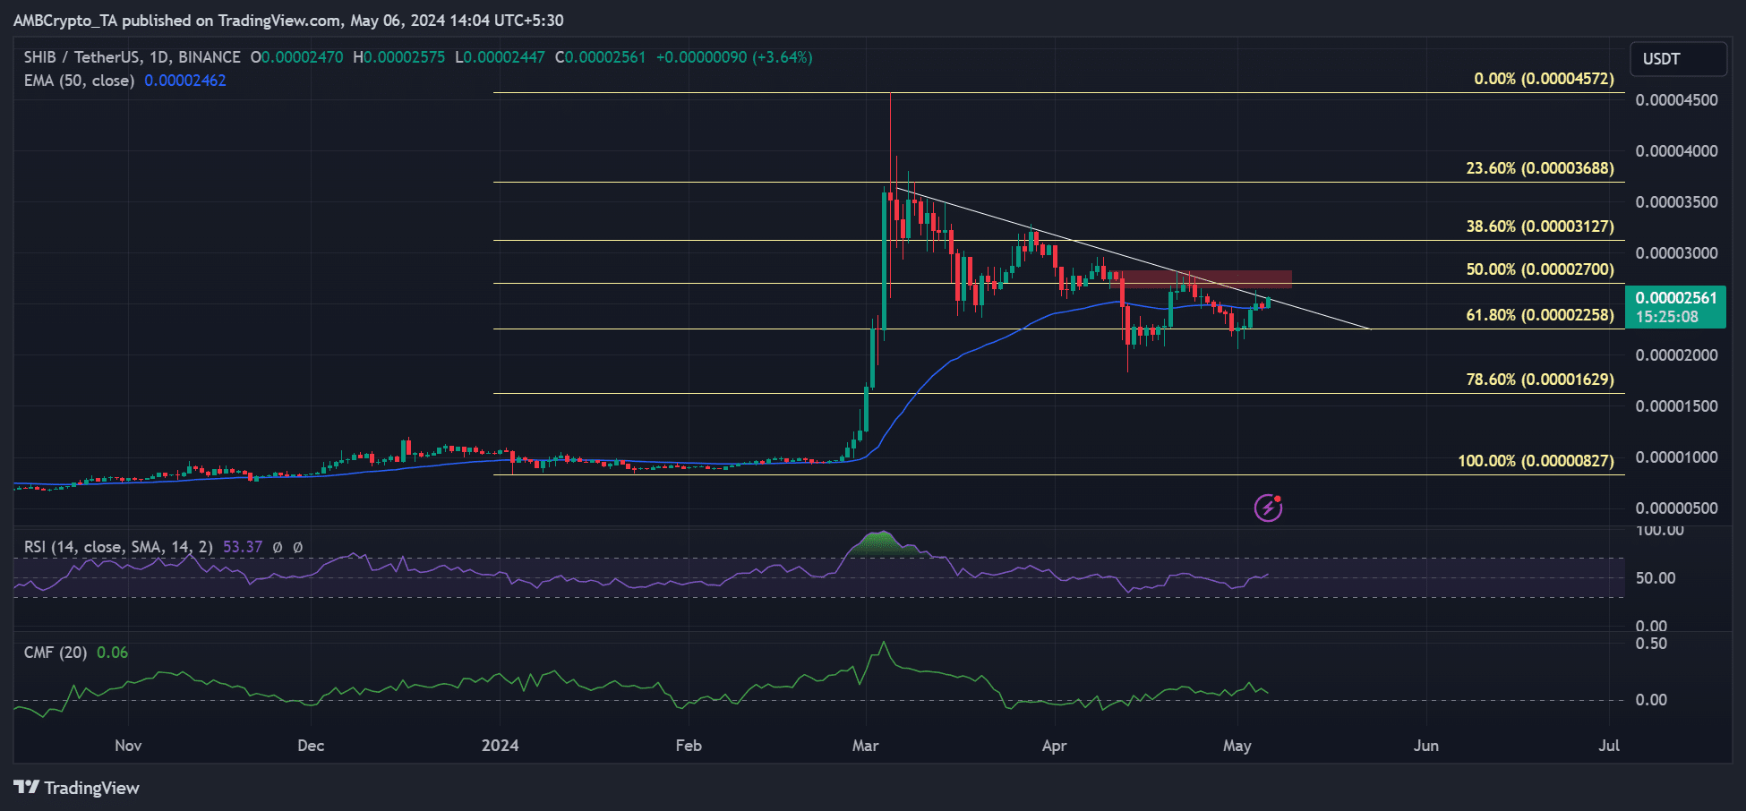The height and width of the screenshot is (811, 1746).
Task: Click the 0.00001000 price axis label
Action: point(1676,457)
